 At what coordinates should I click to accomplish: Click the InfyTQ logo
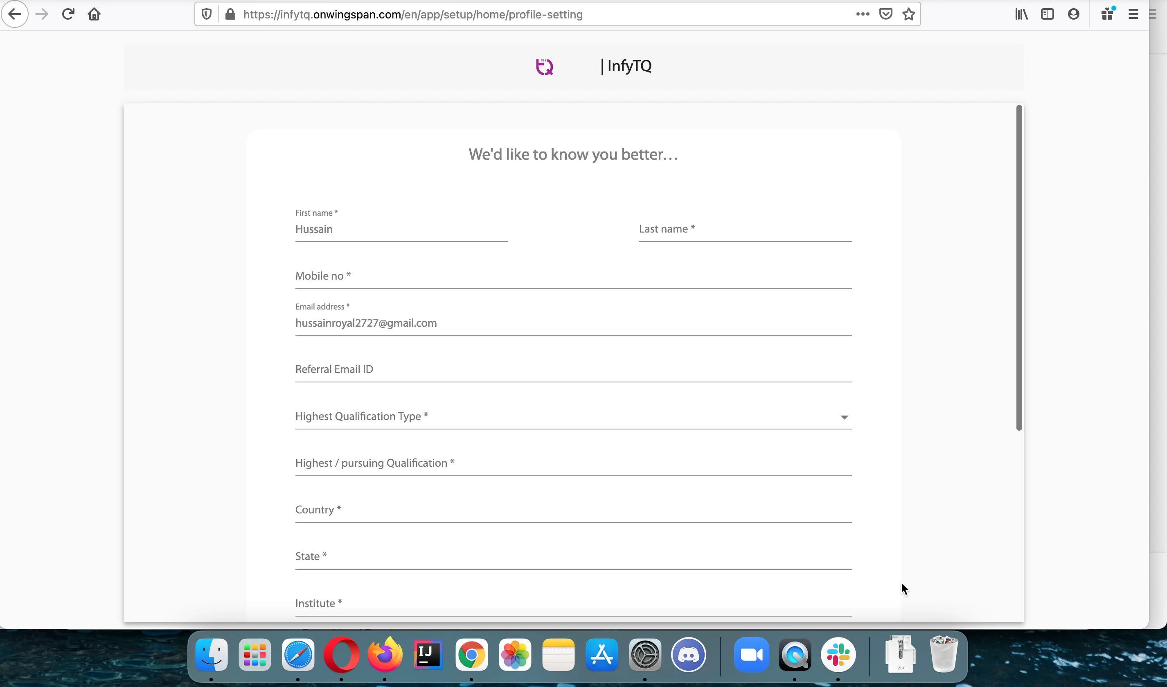point(545,67)
